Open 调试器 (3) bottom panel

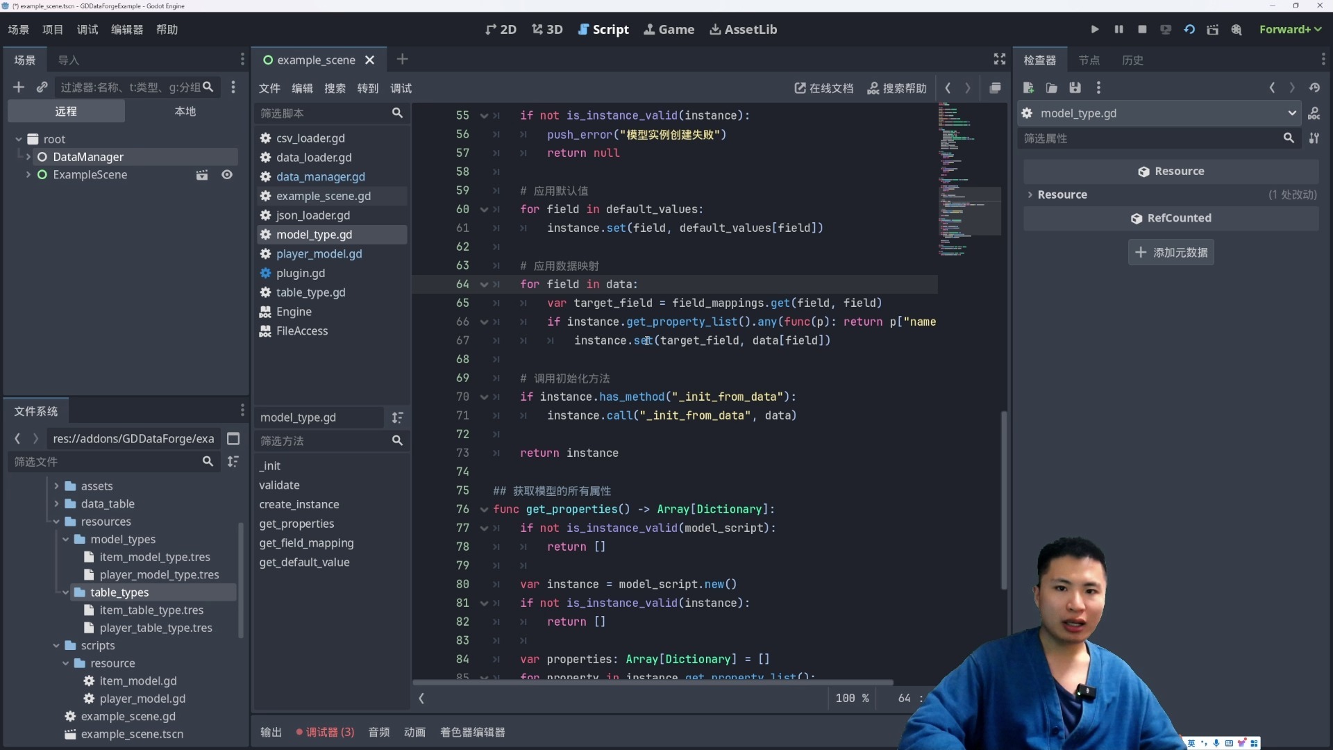(325, 732)
